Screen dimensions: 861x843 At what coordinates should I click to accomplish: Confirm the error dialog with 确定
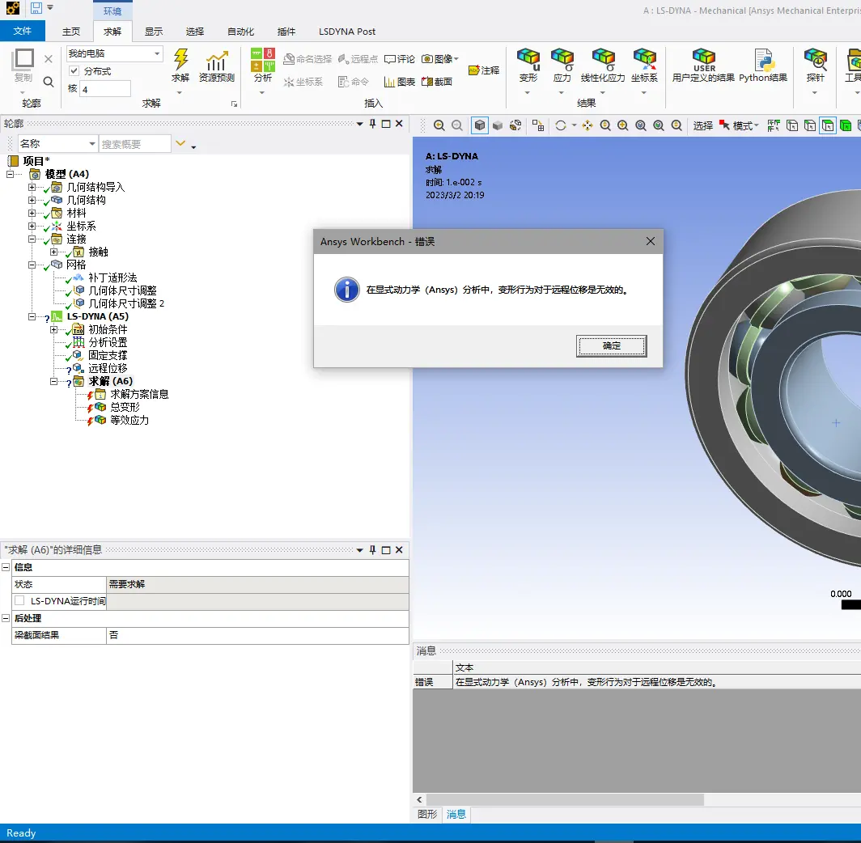click(x=611, y=345)
